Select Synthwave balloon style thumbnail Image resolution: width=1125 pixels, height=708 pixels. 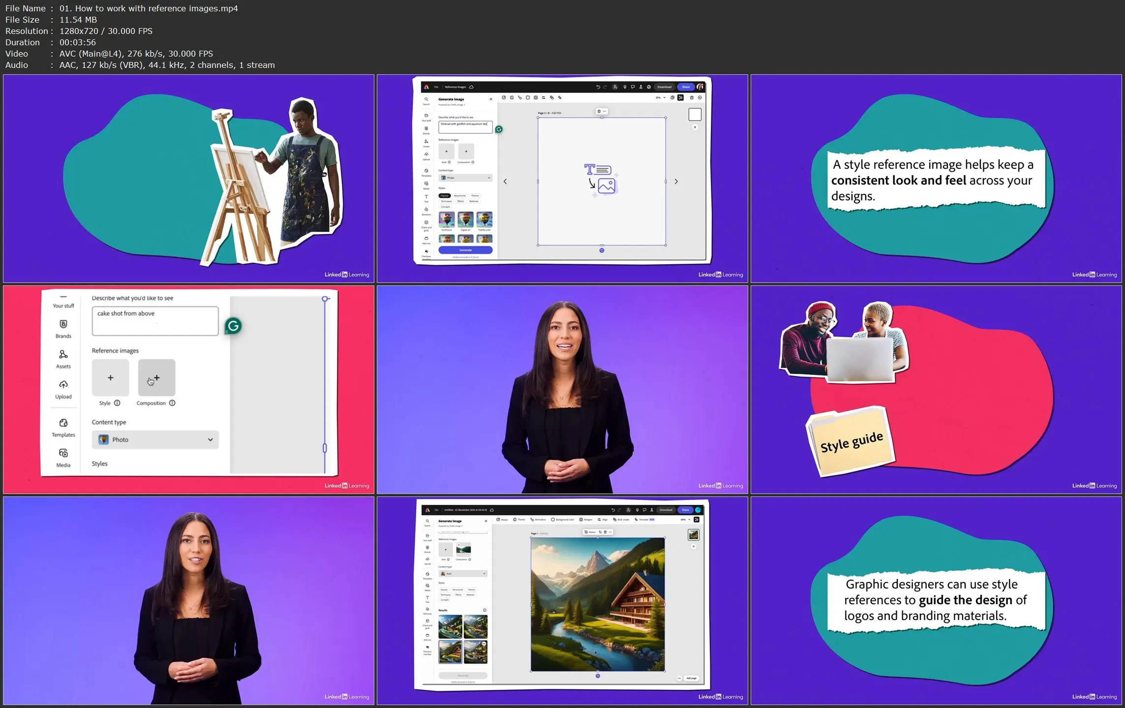446,219
